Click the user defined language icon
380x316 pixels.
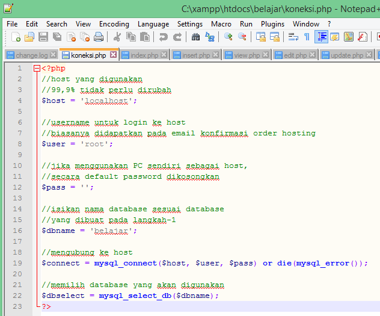[x=335, y=37]
